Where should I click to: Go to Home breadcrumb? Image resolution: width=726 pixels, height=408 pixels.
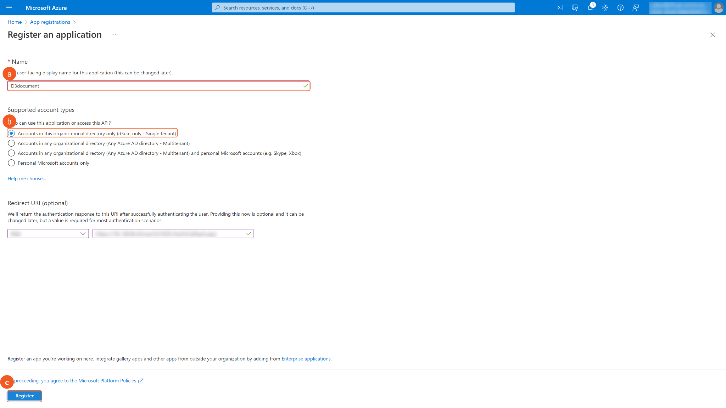15,22
